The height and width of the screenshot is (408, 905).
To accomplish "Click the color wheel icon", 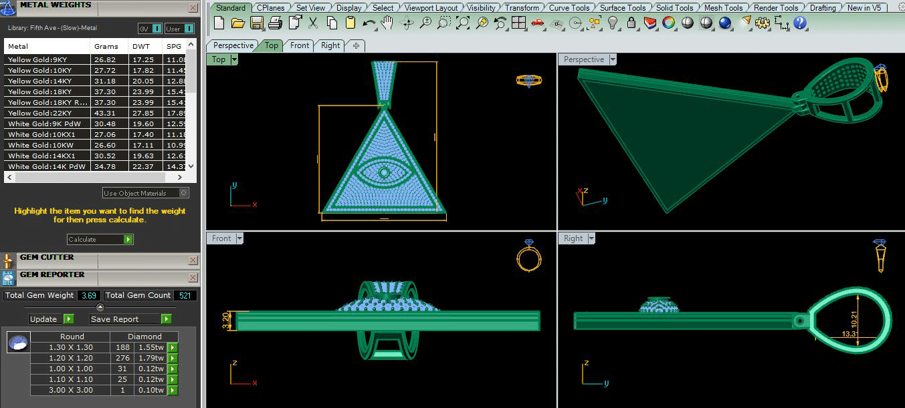I will [669, 23].
